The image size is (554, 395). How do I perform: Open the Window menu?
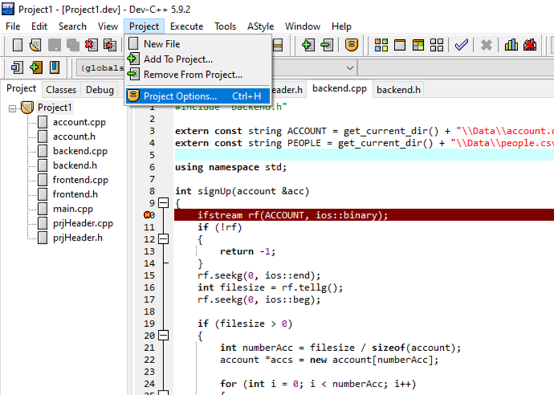303,27
